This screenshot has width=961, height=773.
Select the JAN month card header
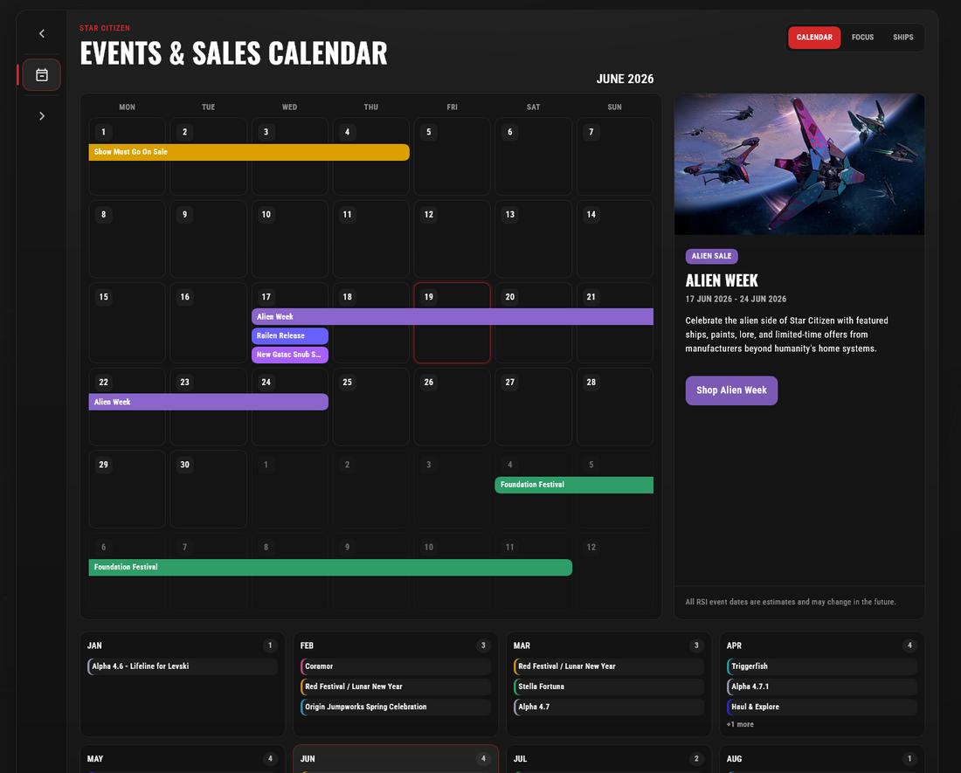tap(183, 645)
